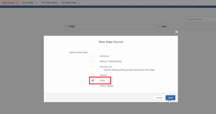The width and height of the screenshot is (216, 114).
Task: Close the dialog with the X icon
Action: pyautogui.click(x=177, y=32)
